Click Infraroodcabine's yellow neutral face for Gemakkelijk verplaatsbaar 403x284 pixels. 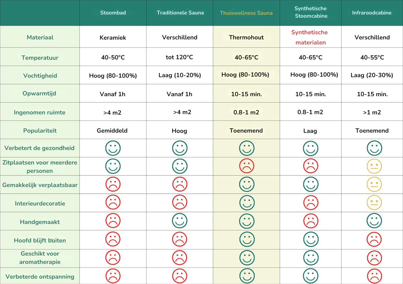[374, 184]
